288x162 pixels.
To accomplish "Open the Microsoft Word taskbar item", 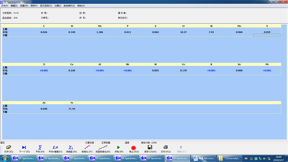I will click(x=204, y=158).
